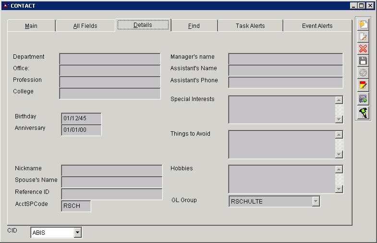Image resolution: width=377 pixels, height=243 pixels.
Task: Click the floppy disk save icon
Action: click(x=363, y=61)
